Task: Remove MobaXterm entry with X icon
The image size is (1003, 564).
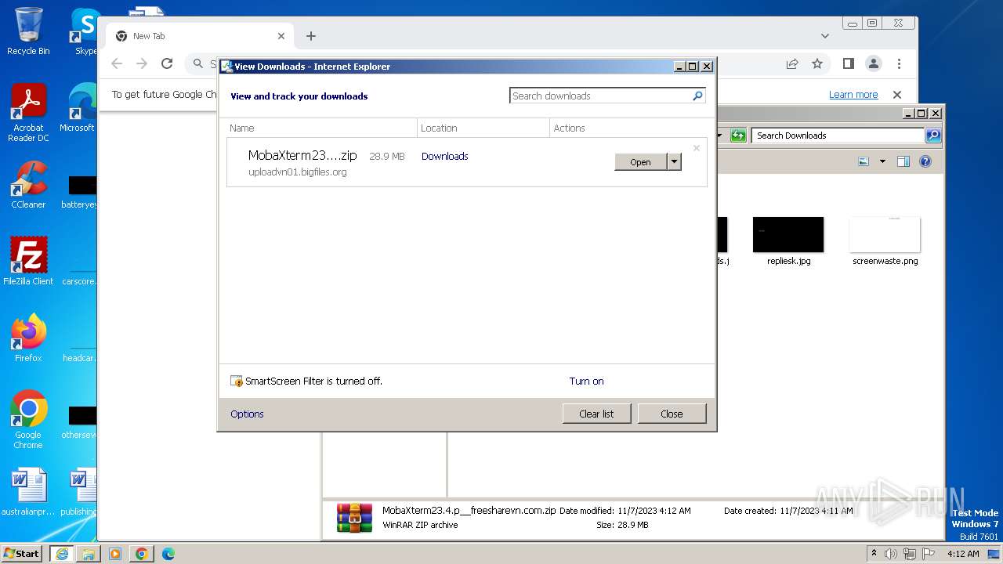Action: coord(696,148)
